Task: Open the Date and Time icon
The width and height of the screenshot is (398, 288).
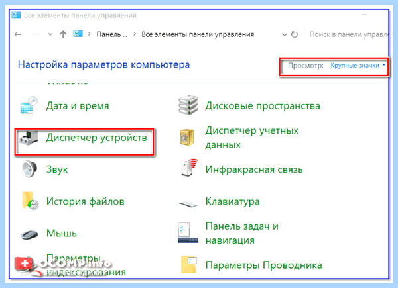Action: click(x=29, y=105)
